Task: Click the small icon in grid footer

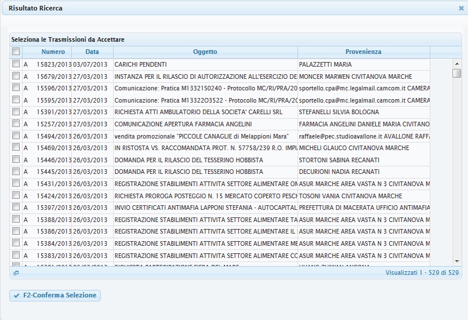Action: [x=16, y=272]
